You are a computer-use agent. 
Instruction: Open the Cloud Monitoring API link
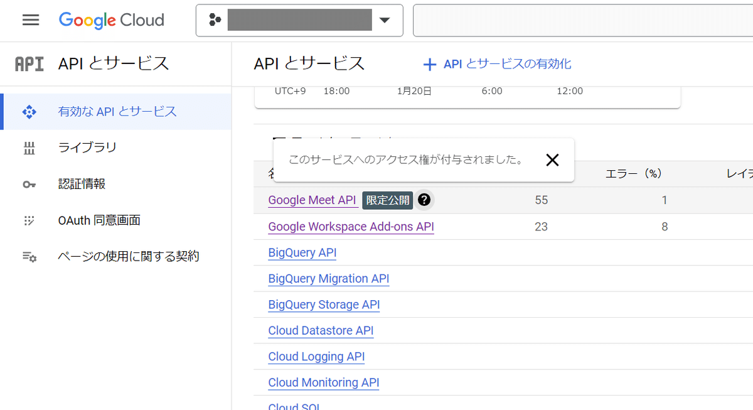point(323,383)
